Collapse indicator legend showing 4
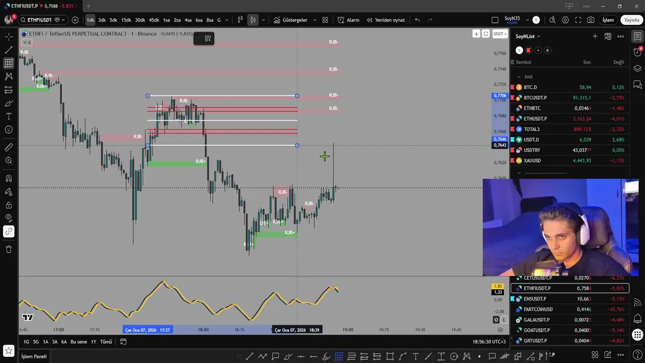 click(x=27, y=42)
